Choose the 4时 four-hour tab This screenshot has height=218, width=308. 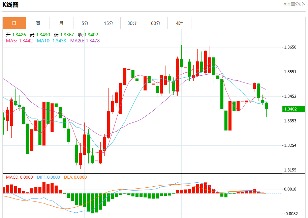click(179, 23)
